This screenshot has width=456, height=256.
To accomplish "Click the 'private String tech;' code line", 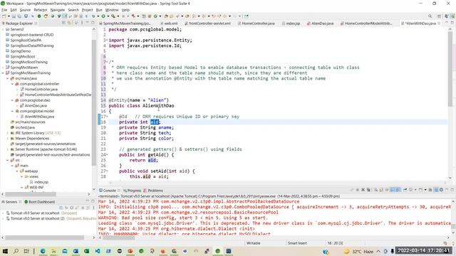I will 145,133.
